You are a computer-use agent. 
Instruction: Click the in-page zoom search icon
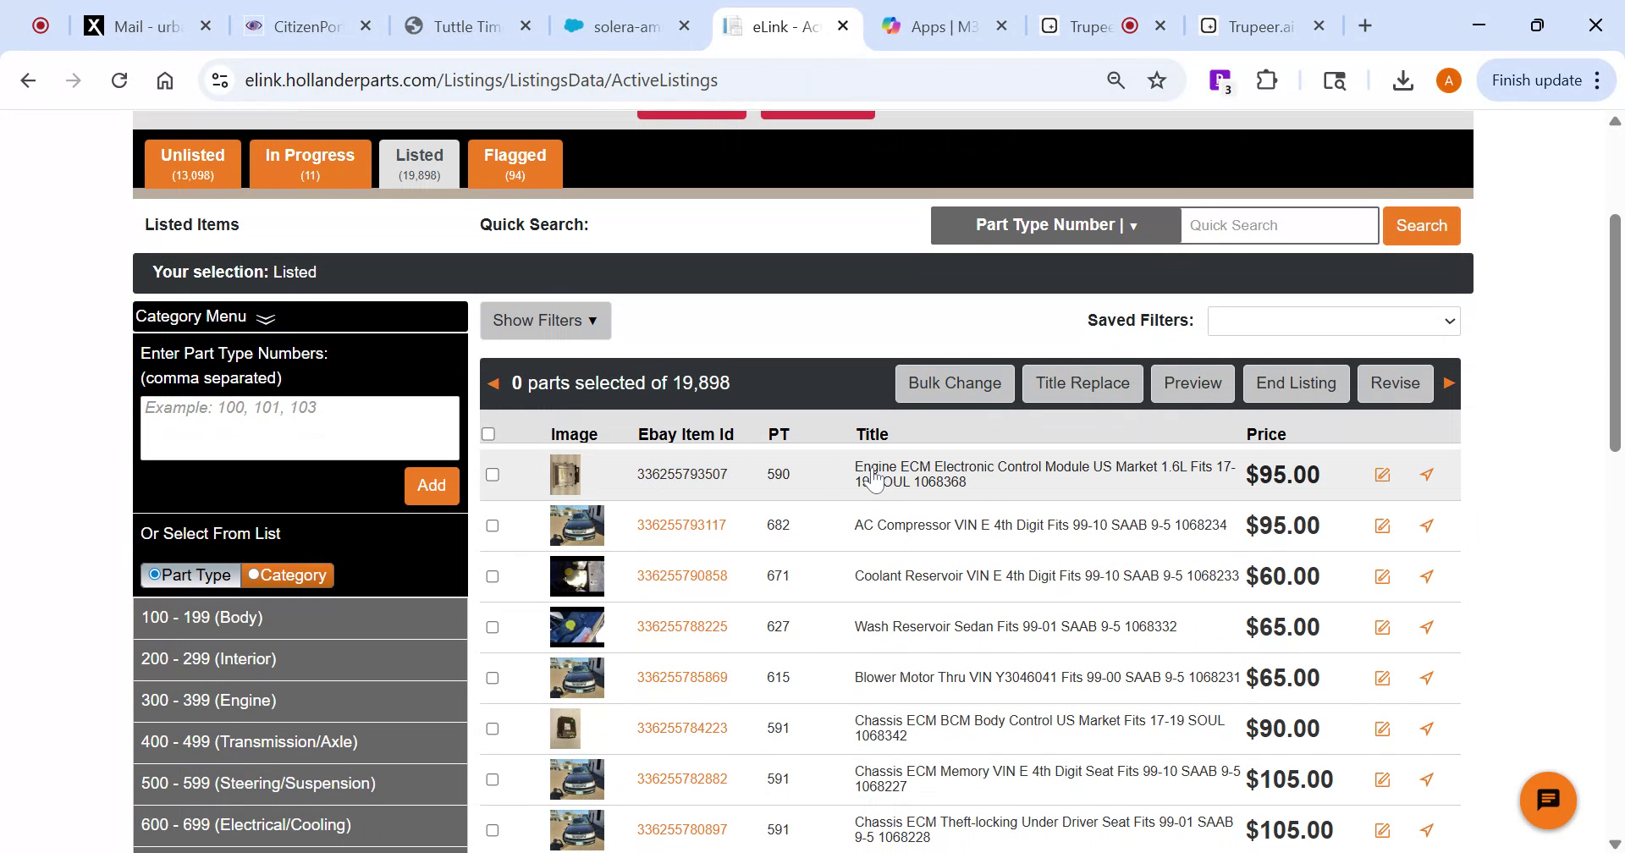click(1115, 80)
